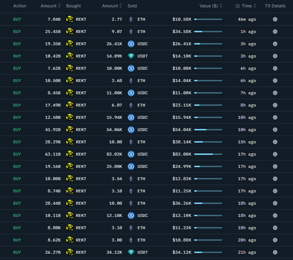293x260 pixels.
Task: Click the 8.62B amount cell
Action: click(54, 240)
